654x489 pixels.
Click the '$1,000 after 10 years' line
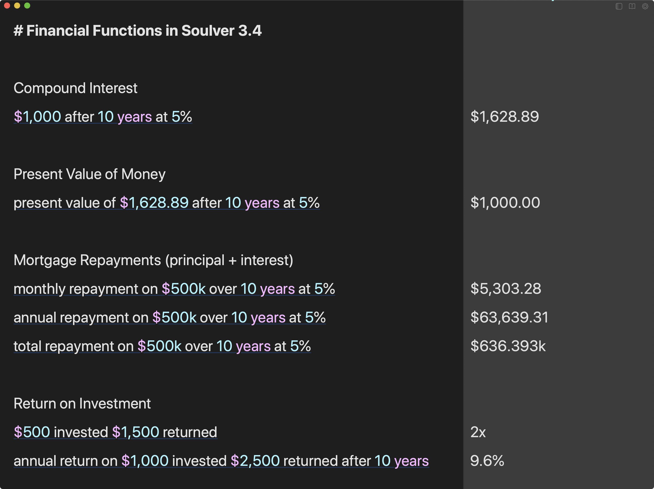[103, 117]
